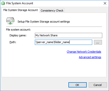Select the File System Storage Account tab
The height and width of the screenshot is (91, 109).
[21, 10]
